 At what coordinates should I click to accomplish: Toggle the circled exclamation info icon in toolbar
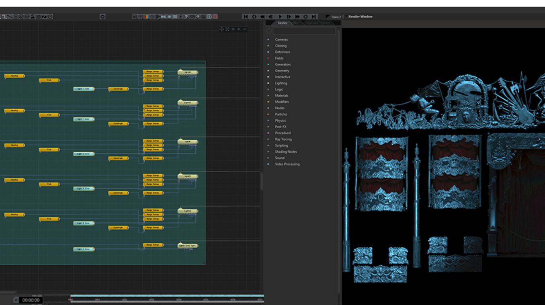pyautogui.click(x=209, y=16)
